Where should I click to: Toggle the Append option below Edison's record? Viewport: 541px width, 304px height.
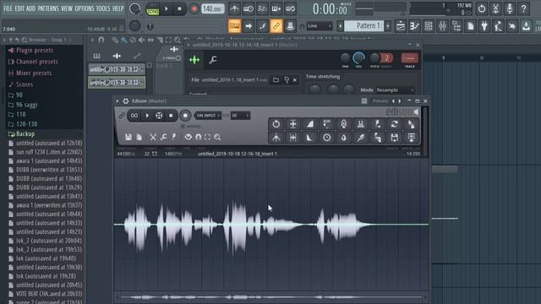[191, 127]
